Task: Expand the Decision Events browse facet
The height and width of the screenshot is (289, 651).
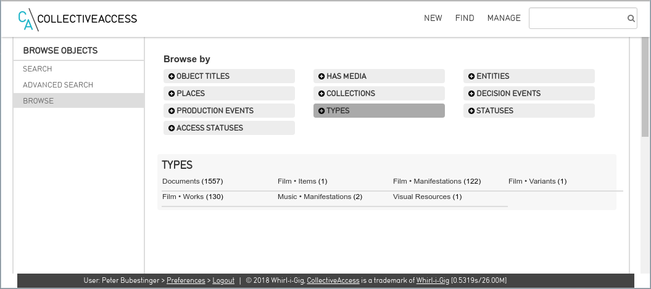Action: [508, 94]
